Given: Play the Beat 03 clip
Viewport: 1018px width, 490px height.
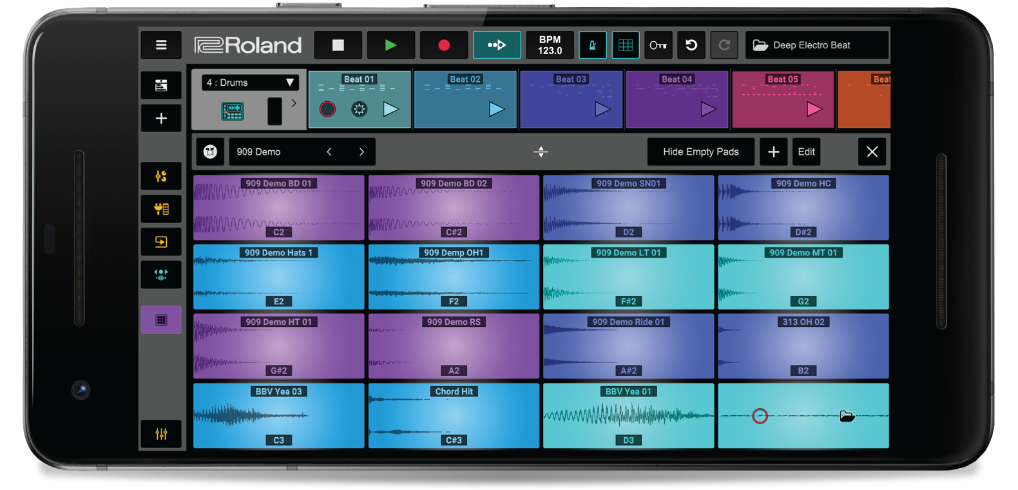Looking at the screenshot, I should (x=602, y=109).
